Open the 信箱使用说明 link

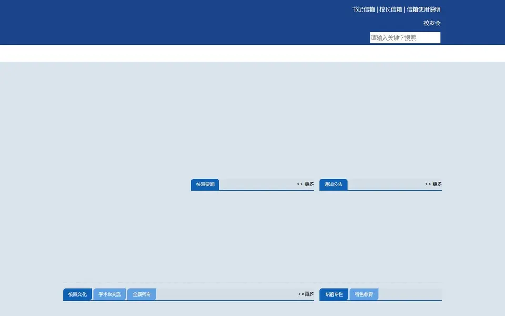coord(423,9)
